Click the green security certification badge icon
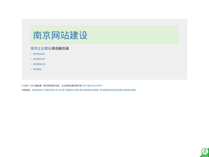The width and height of the screenshot is (209, 157). tap(205, 152)
